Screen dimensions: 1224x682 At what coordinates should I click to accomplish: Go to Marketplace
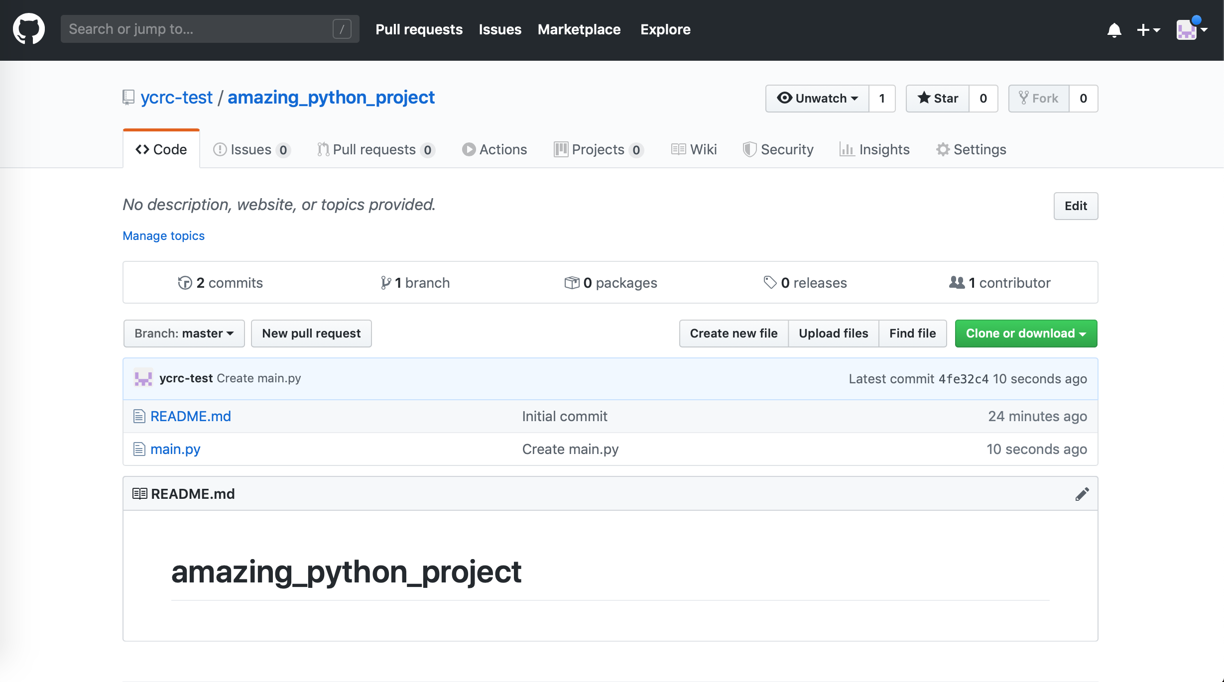579,29
